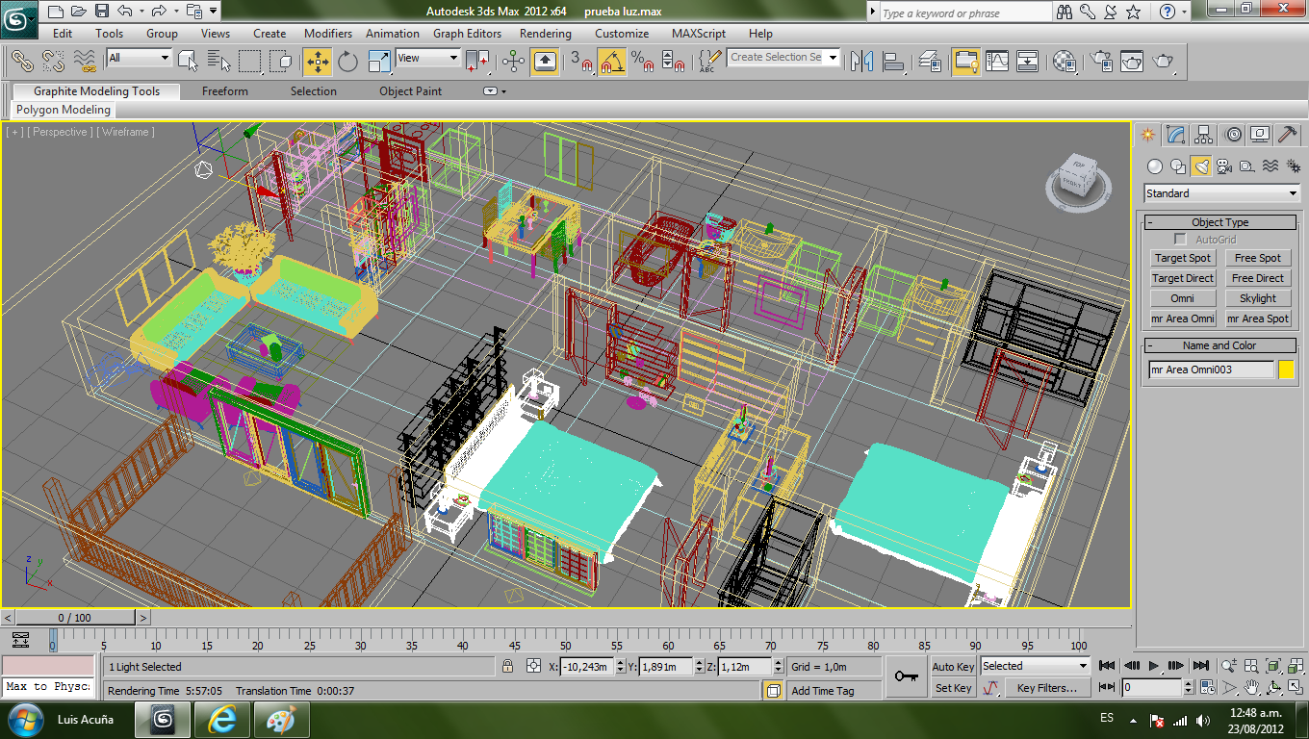Toggle the 3D Snaps button
Screen dimensions: 1309x739
pos(581,62)
